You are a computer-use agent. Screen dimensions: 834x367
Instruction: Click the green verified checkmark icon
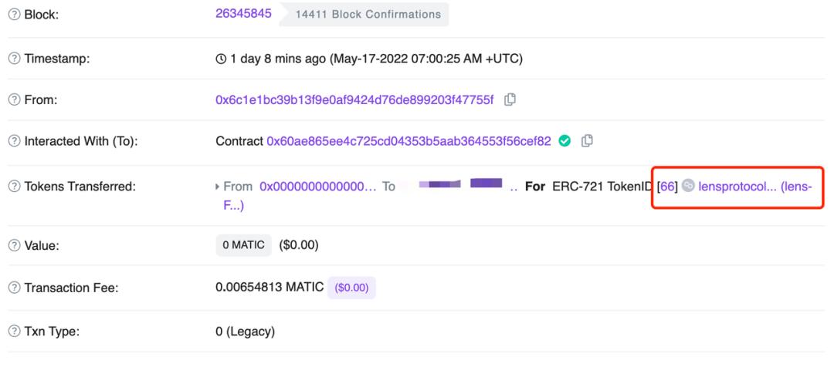564,141
